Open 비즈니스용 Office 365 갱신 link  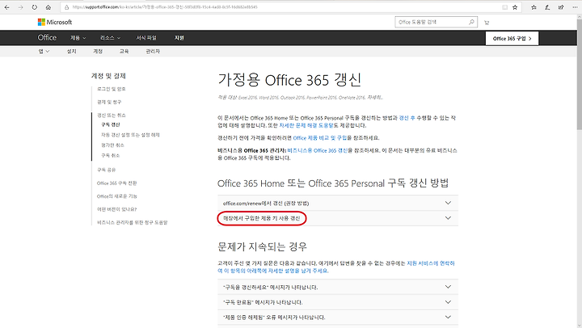pyautogui.click(x=318, y=150)
